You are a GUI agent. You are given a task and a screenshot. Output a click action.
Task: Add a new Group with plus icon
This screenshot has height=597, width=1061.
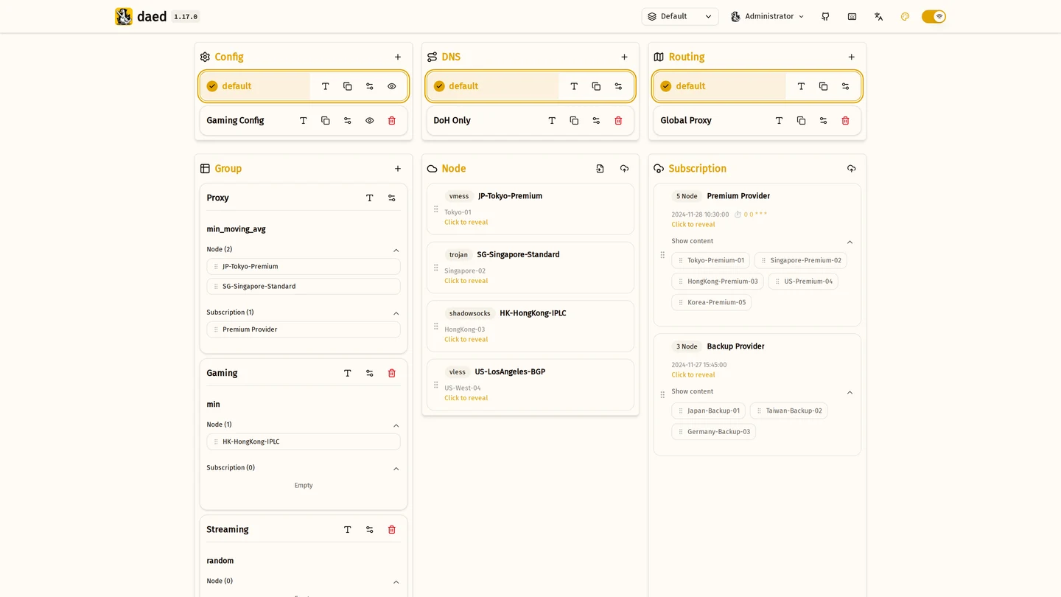coord(398,169)
